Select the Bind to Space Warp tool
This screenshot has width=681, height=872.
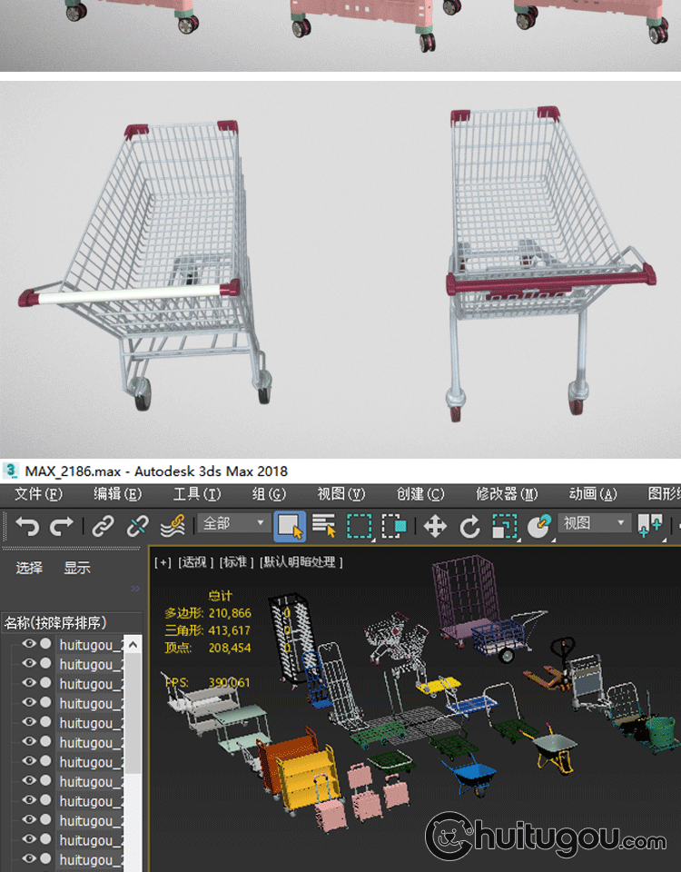(x=172, y=526)
